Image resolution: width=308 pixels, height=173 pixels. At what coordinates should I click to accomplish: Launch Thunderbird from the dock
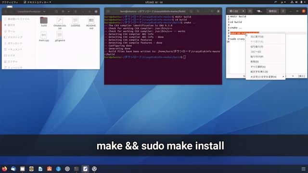point(13,169)
